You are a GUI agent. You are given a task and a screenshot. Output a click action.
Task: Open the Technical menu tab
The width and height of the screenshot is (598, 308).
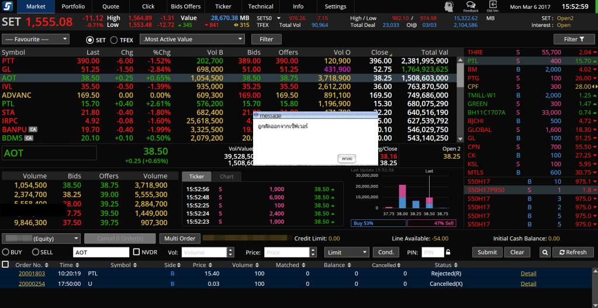261,6
